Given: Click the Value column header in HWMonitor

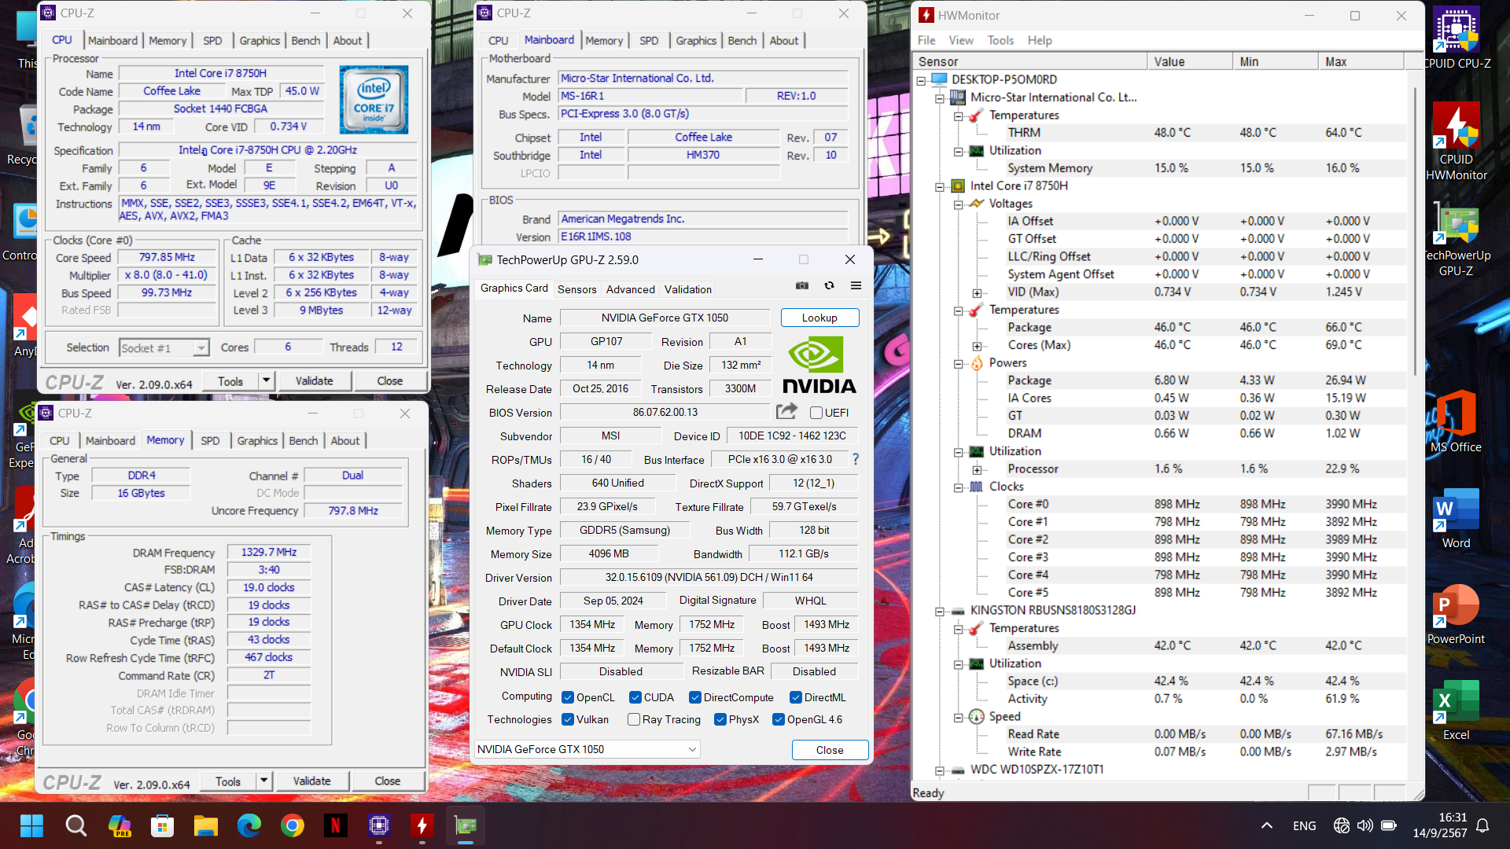Looking at the screenshot, I should [1189, 61].
